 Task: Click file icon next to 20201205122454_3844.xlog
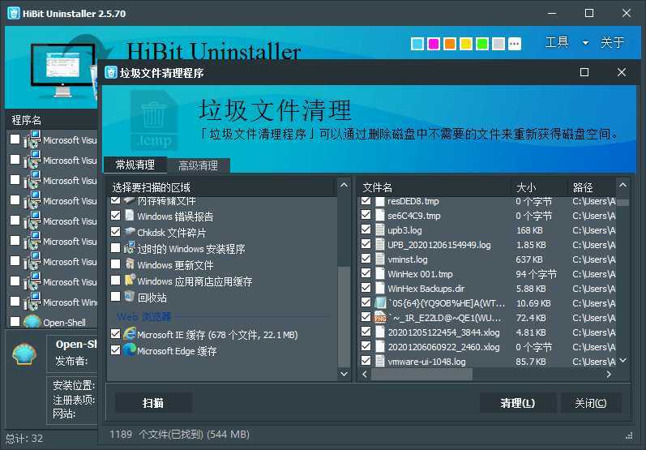click(x=380, y=332)
